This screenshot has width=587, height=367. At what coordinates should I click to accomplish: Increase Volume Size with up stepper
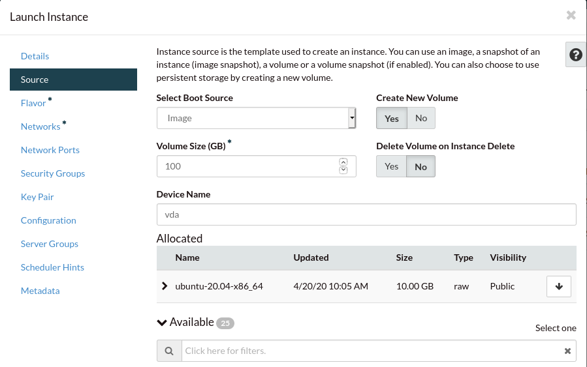point(343,162)
